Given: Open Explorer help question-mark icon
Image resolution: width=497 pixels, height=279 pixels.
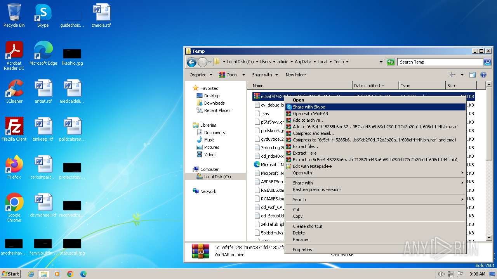Looking at the screenshot, I should pyautogui.click(x=483, y=75).
